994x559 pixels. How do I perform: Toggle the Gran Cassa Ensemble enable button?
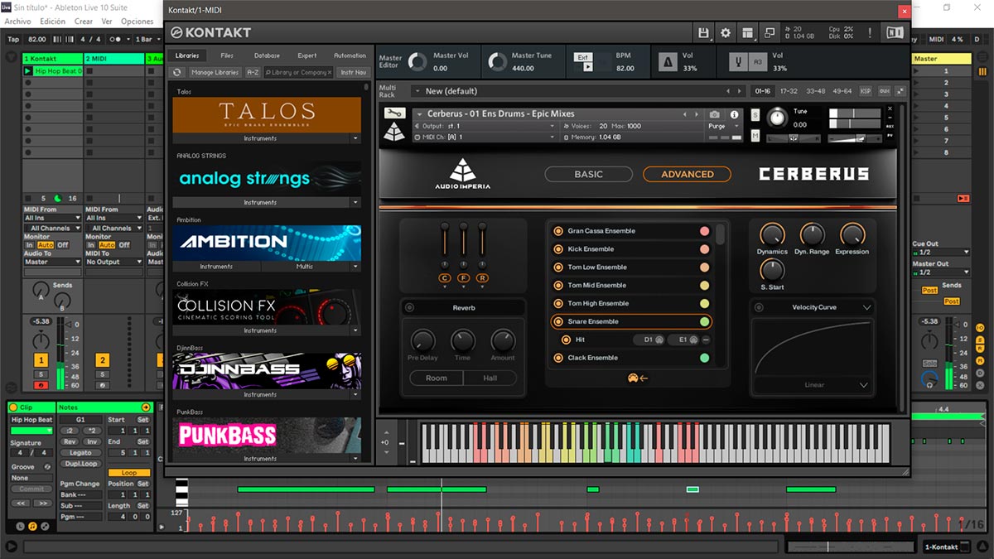click(x=558, y=231)
